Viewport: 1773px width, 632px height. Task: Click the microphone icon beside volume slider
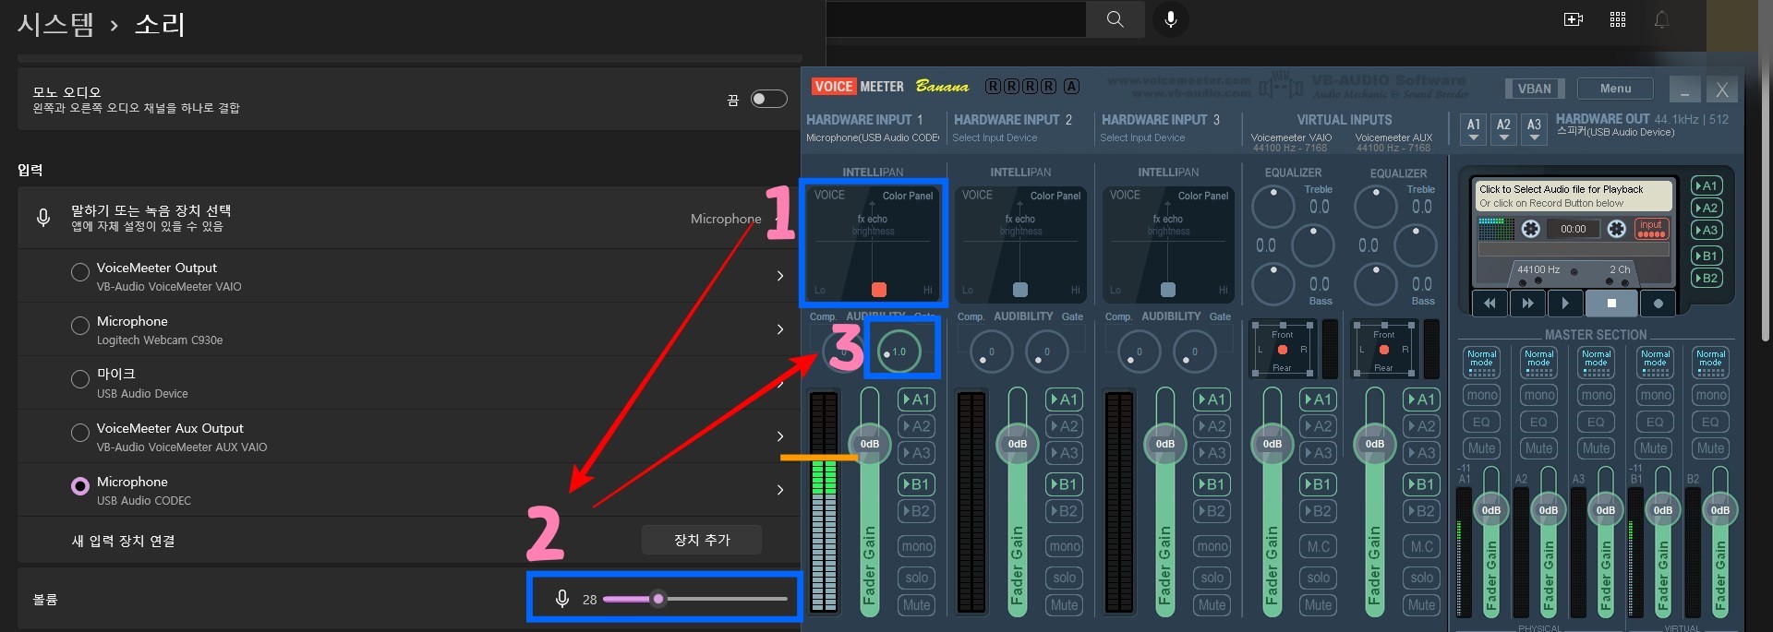coord(561,599)
